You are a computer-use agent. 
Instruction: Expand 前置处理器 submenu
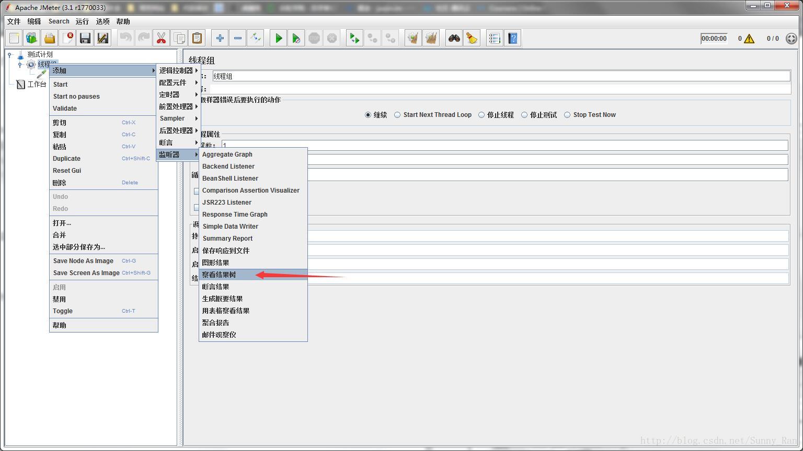point(178,106)
